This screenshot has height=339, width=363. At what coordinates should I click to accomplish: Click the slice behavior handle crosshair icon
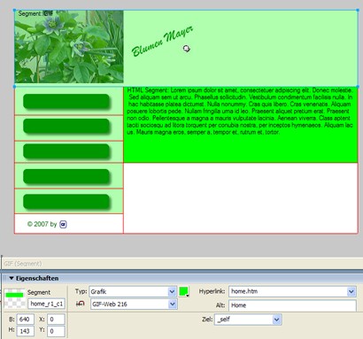click(x=187, y=49)
